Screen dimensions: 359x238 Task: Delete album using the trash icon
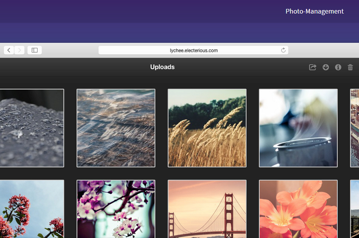pos(351,67)
